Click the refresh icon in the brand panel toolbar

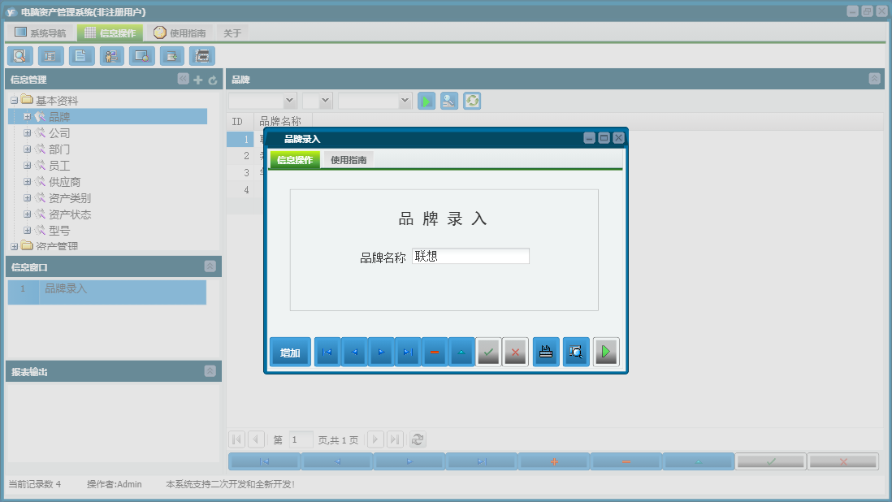point(472,101)
